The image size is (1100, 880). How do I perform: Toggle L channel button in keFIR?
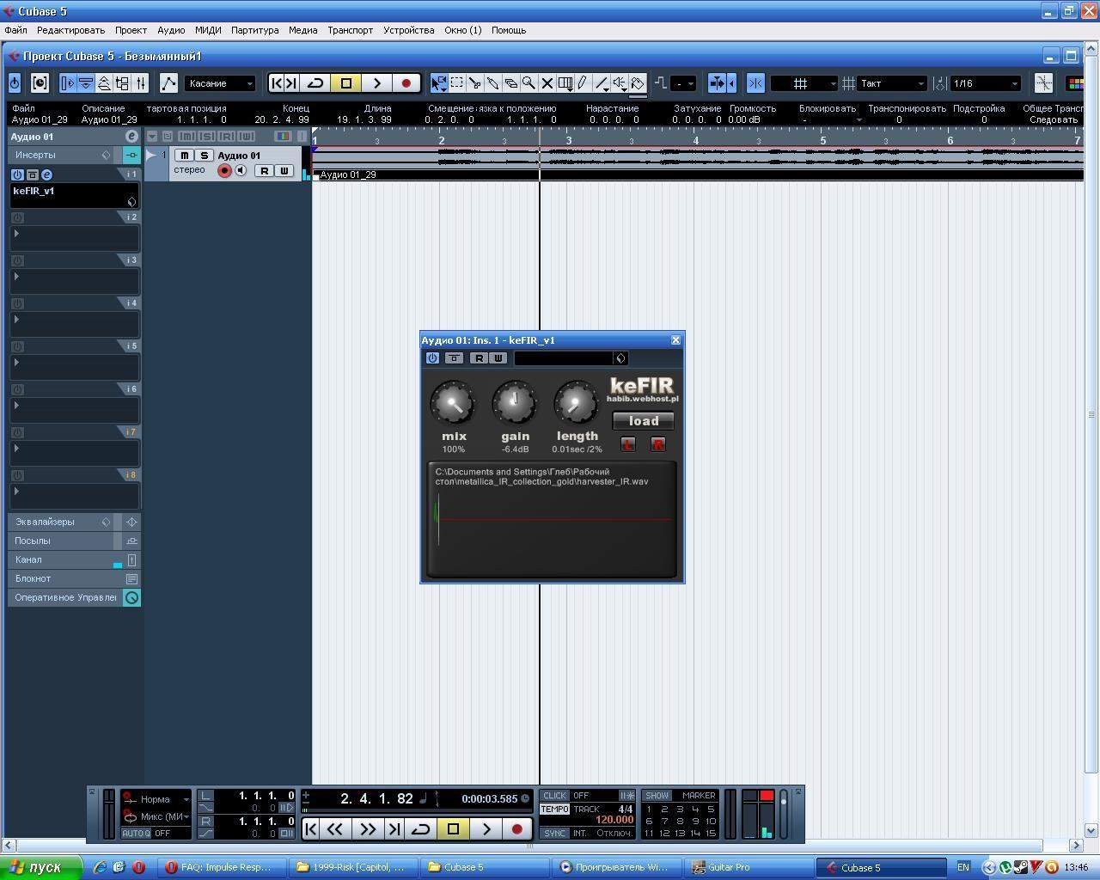pyautogui.click(x=628, y=444)
